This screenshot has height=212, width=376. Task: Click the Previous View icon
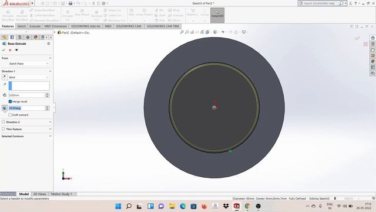click(x=192, y=32)
